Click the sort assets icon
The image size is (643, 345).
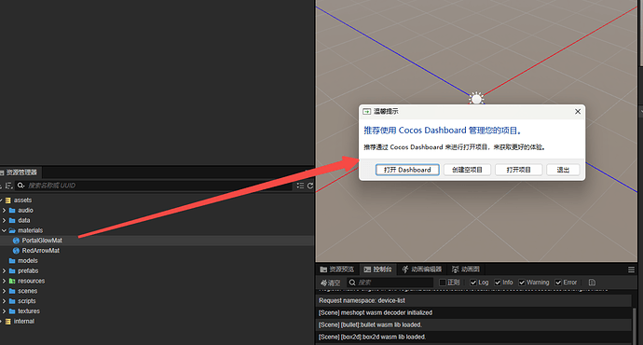tap(8, 186)
